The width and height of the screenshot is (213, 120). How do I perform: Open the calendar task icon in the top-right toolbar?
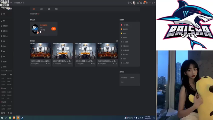[x=138, y=3]
